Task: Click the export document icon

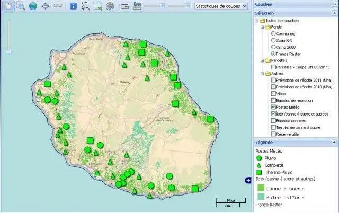Action: tap(98, 6)
